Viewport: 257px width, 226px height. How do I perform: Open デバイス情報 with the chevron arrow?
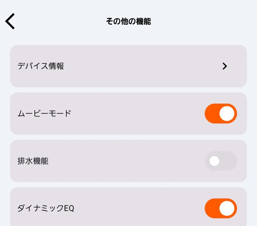225,66
